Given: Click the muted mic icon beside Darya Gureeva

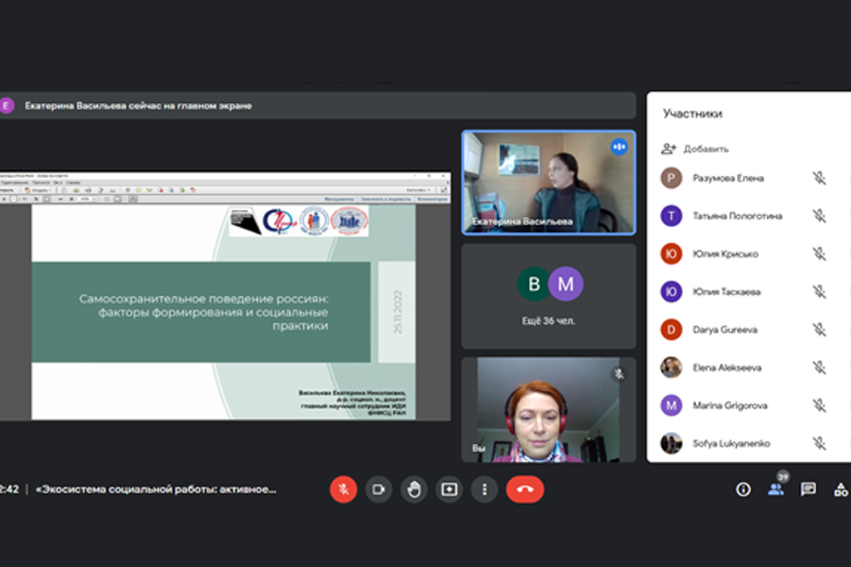Looking at the screenshot, I should click(x=819, y=330).
